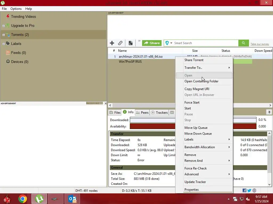The image size is (273, 204).
Task: Close the left advertisement panel
Action: coord(106,103)
